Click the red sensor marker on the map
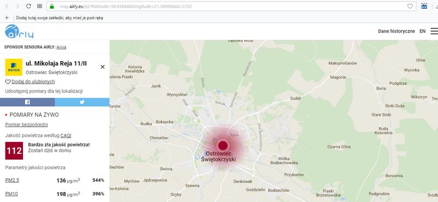The image size is (438, 202). tap(223, 145)
